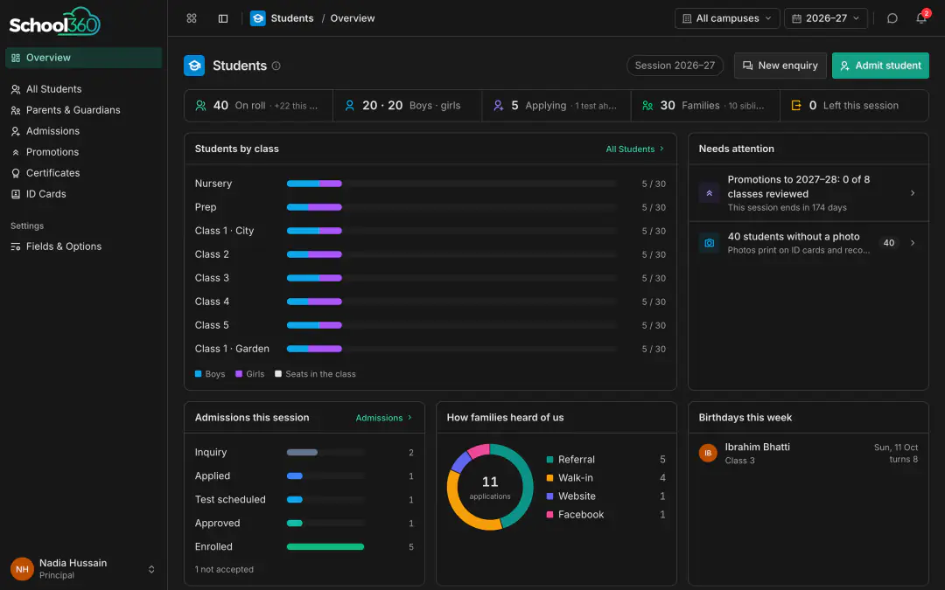Open Certificates in the sidebar
Screen dimensions: 945x590
click(x=84, y=173)
